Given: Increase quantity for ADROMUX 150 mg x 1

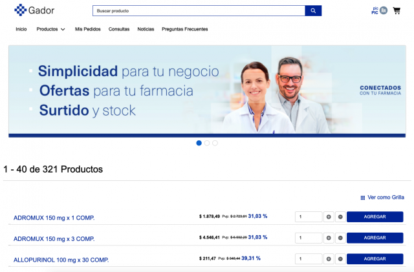Looking at the screenshot, I should point(329,217).
